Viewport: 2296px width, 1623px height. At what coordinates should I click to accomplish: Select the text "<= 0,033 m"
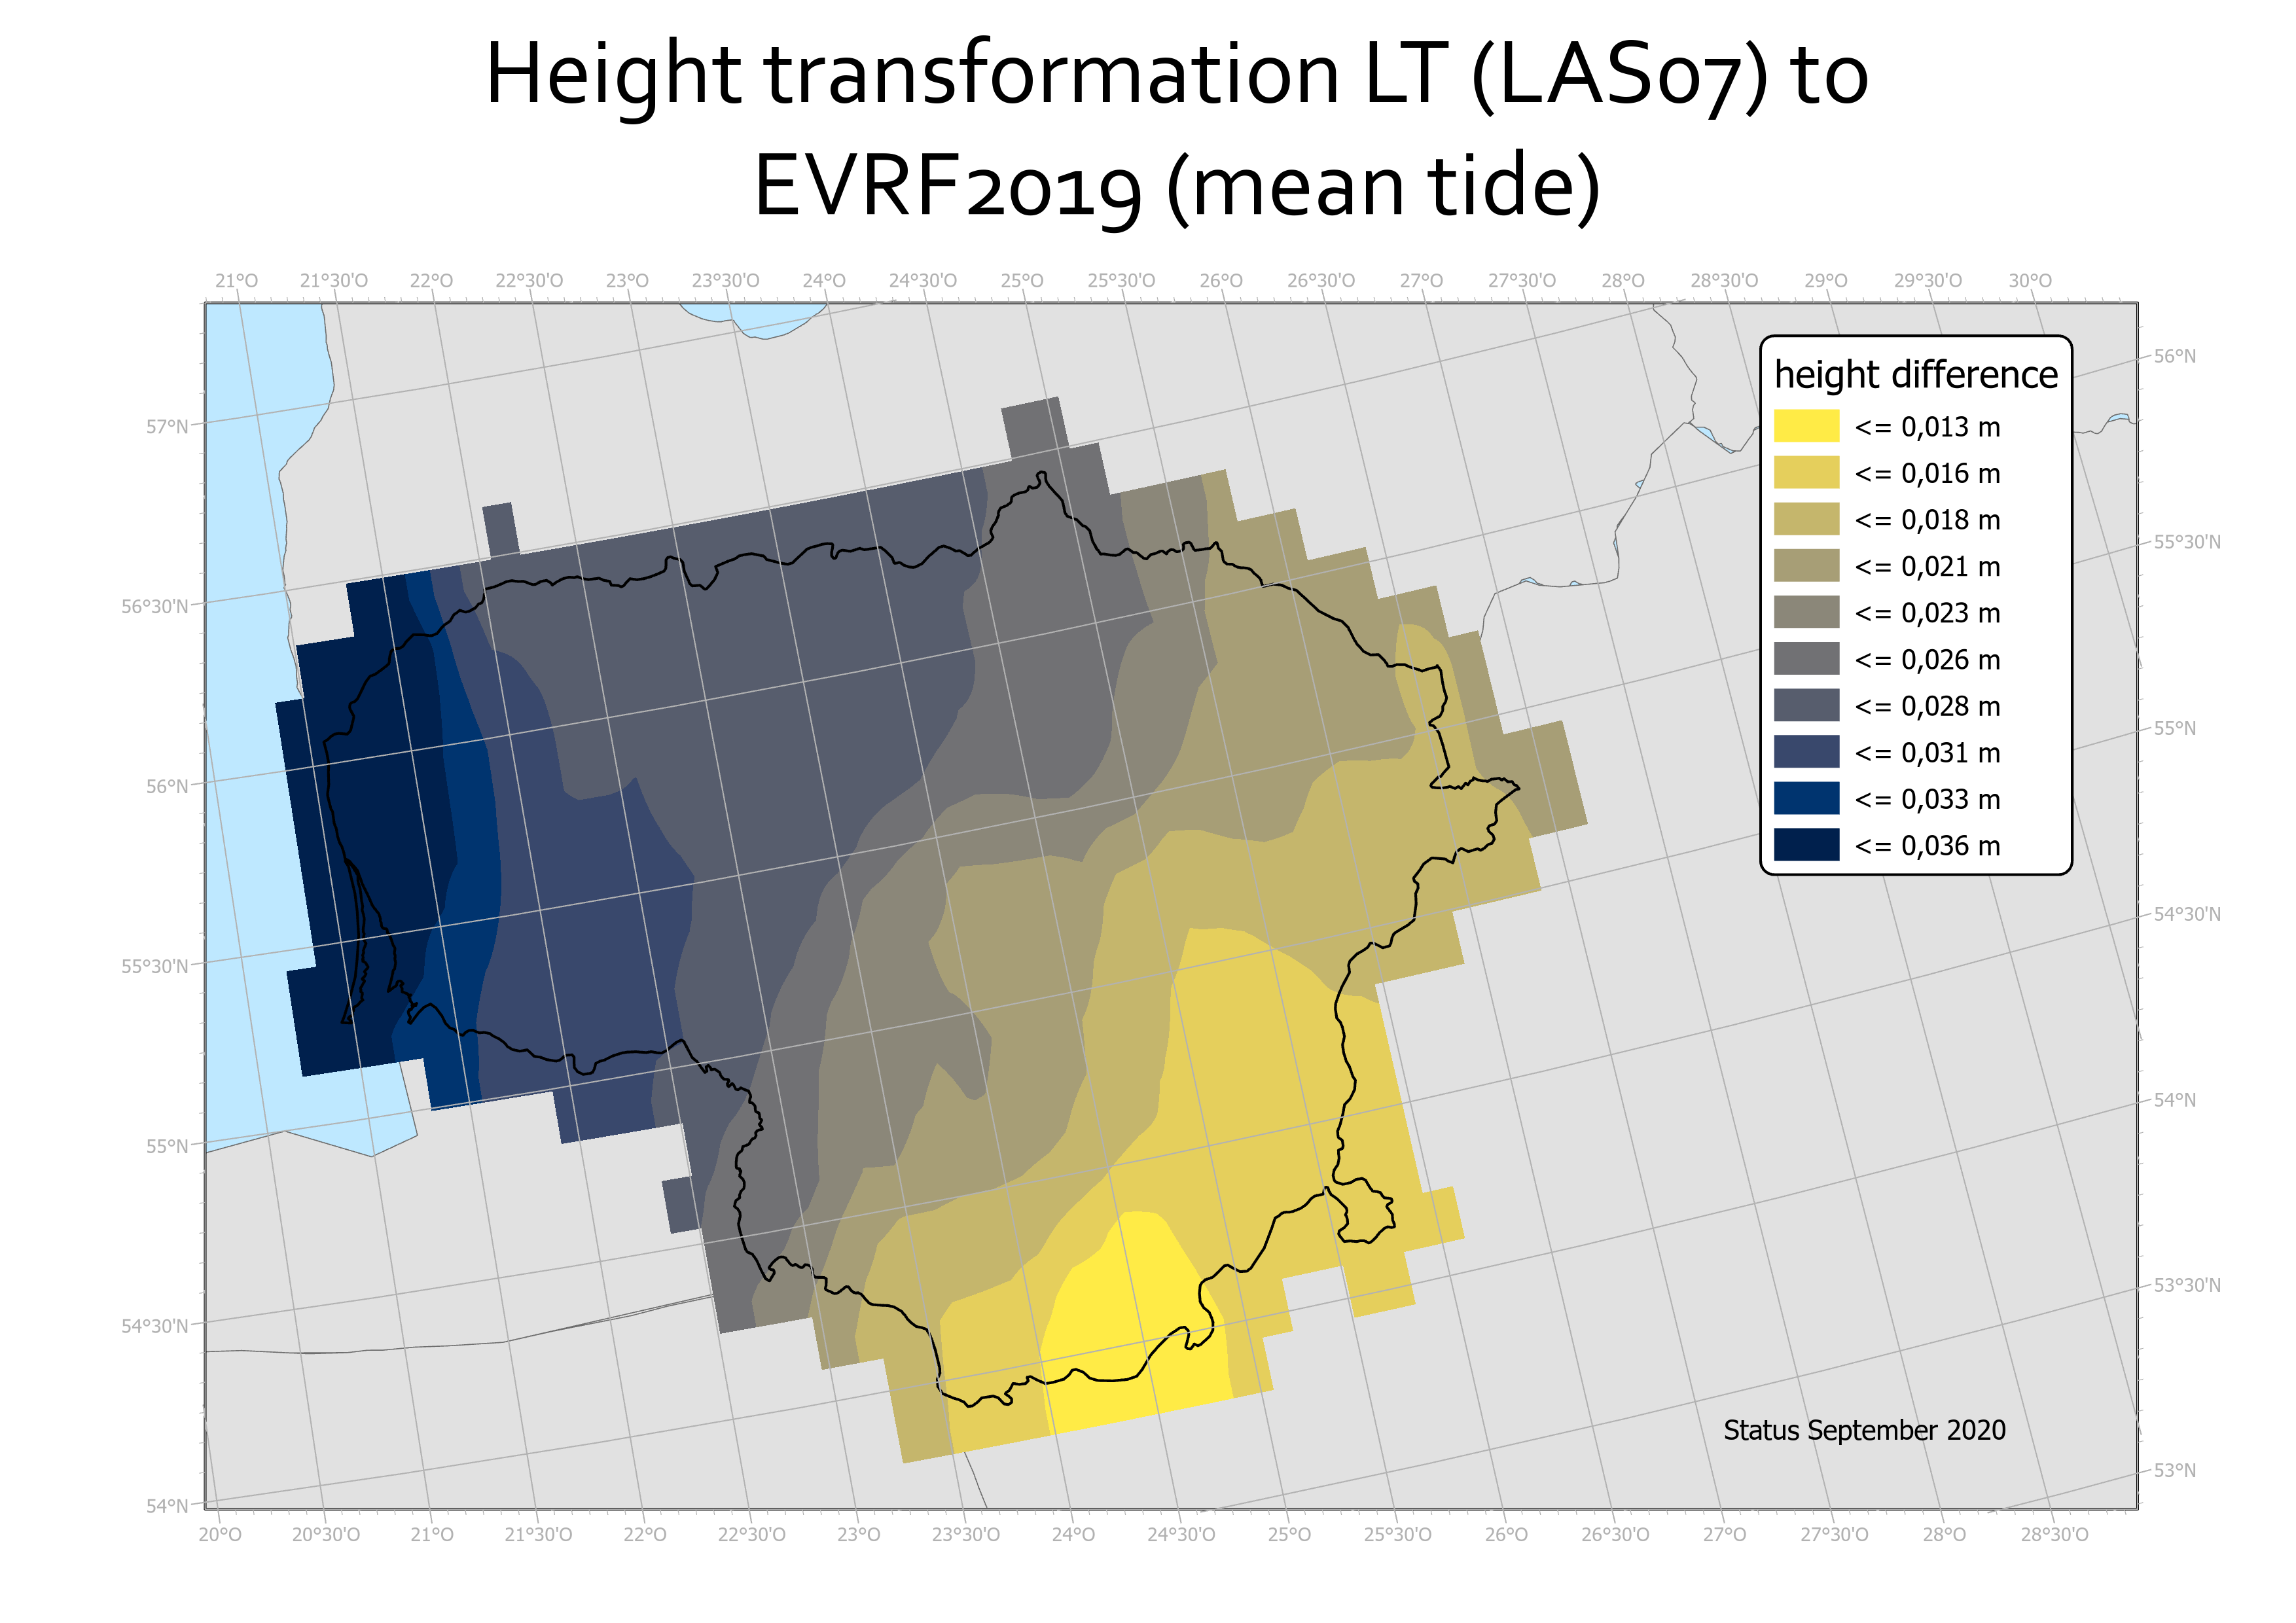tap(1927, 799)
